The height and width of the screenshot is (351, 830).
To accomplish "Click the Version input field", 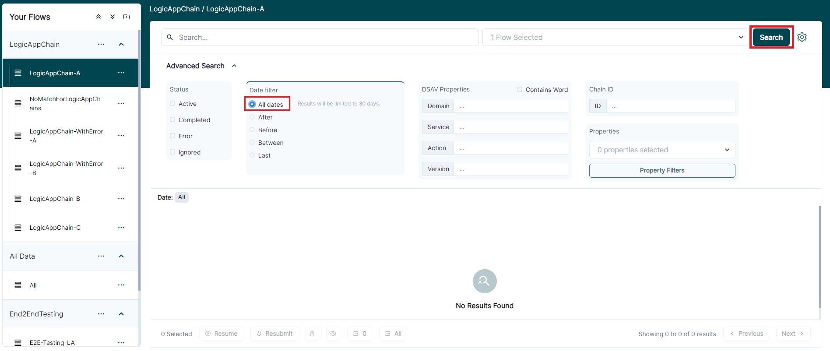I will pos(511,169).
